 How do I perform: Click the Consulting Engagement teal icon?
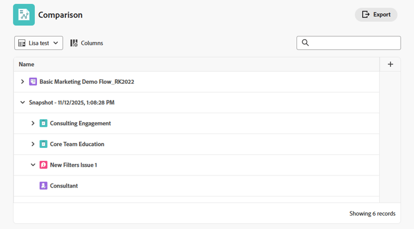tap(44, 124)
